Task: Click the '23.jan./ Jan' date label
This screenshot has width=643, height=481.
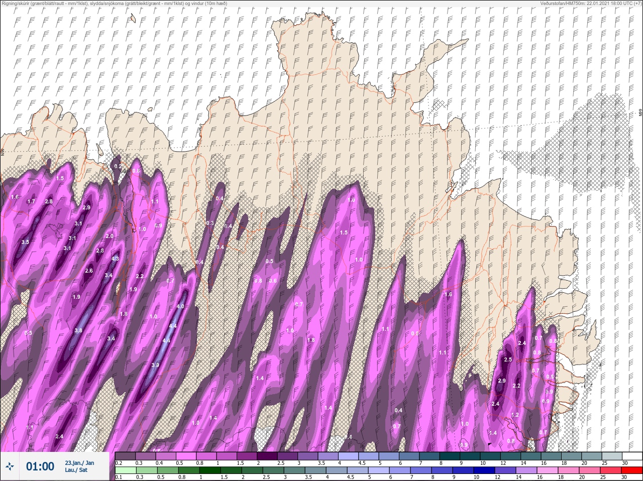Action: point(79,463)
